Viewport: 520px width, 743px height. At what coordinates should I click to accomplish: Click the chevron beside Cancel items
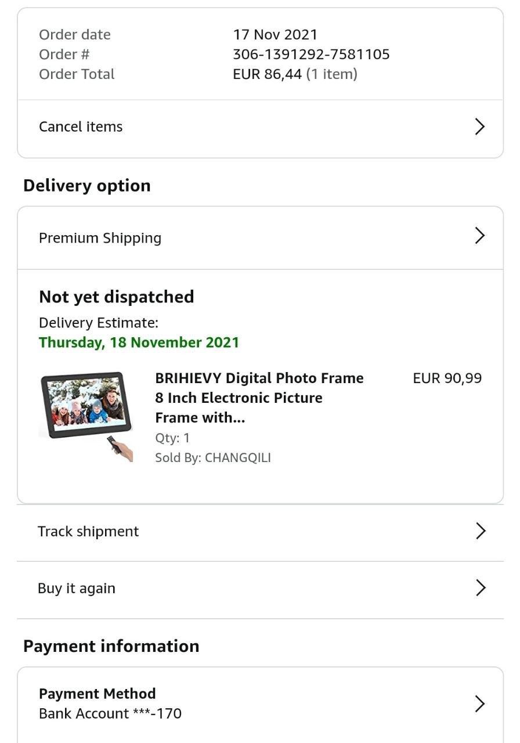click(479, 127)
